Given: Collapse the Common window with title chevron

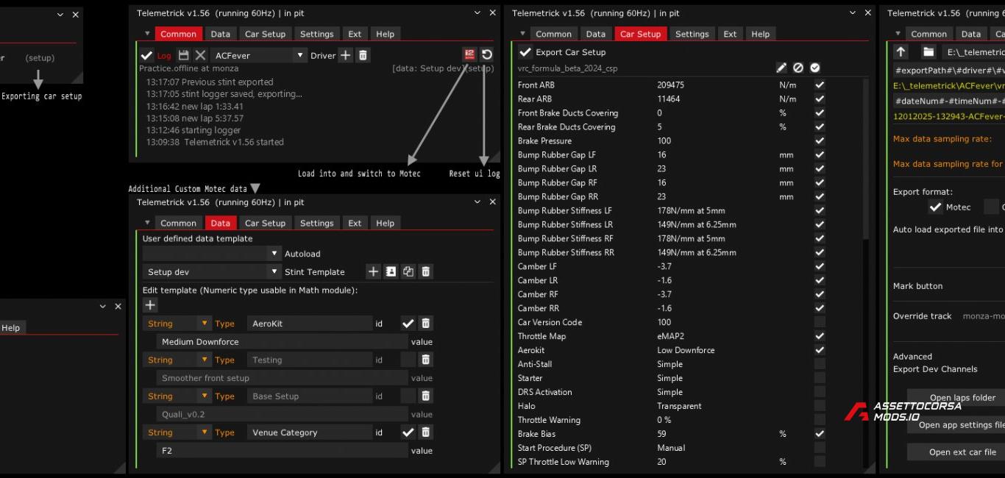Looking at the screenshot, I should tap(477, 13).
